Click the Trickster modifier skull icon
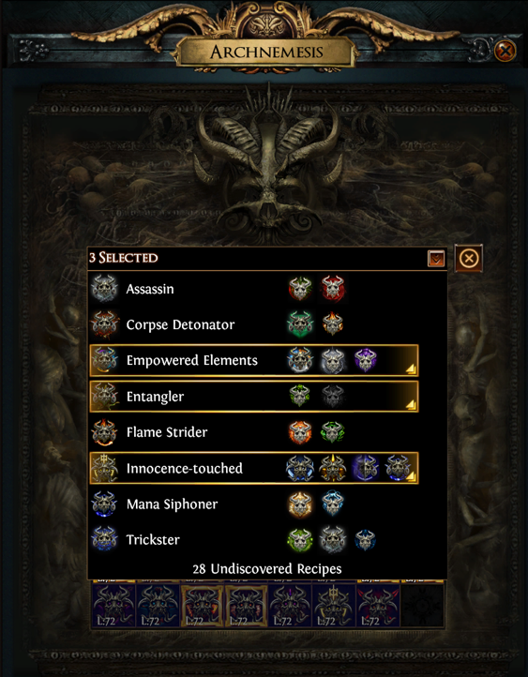The image size is (528, 677). point(104,539)
